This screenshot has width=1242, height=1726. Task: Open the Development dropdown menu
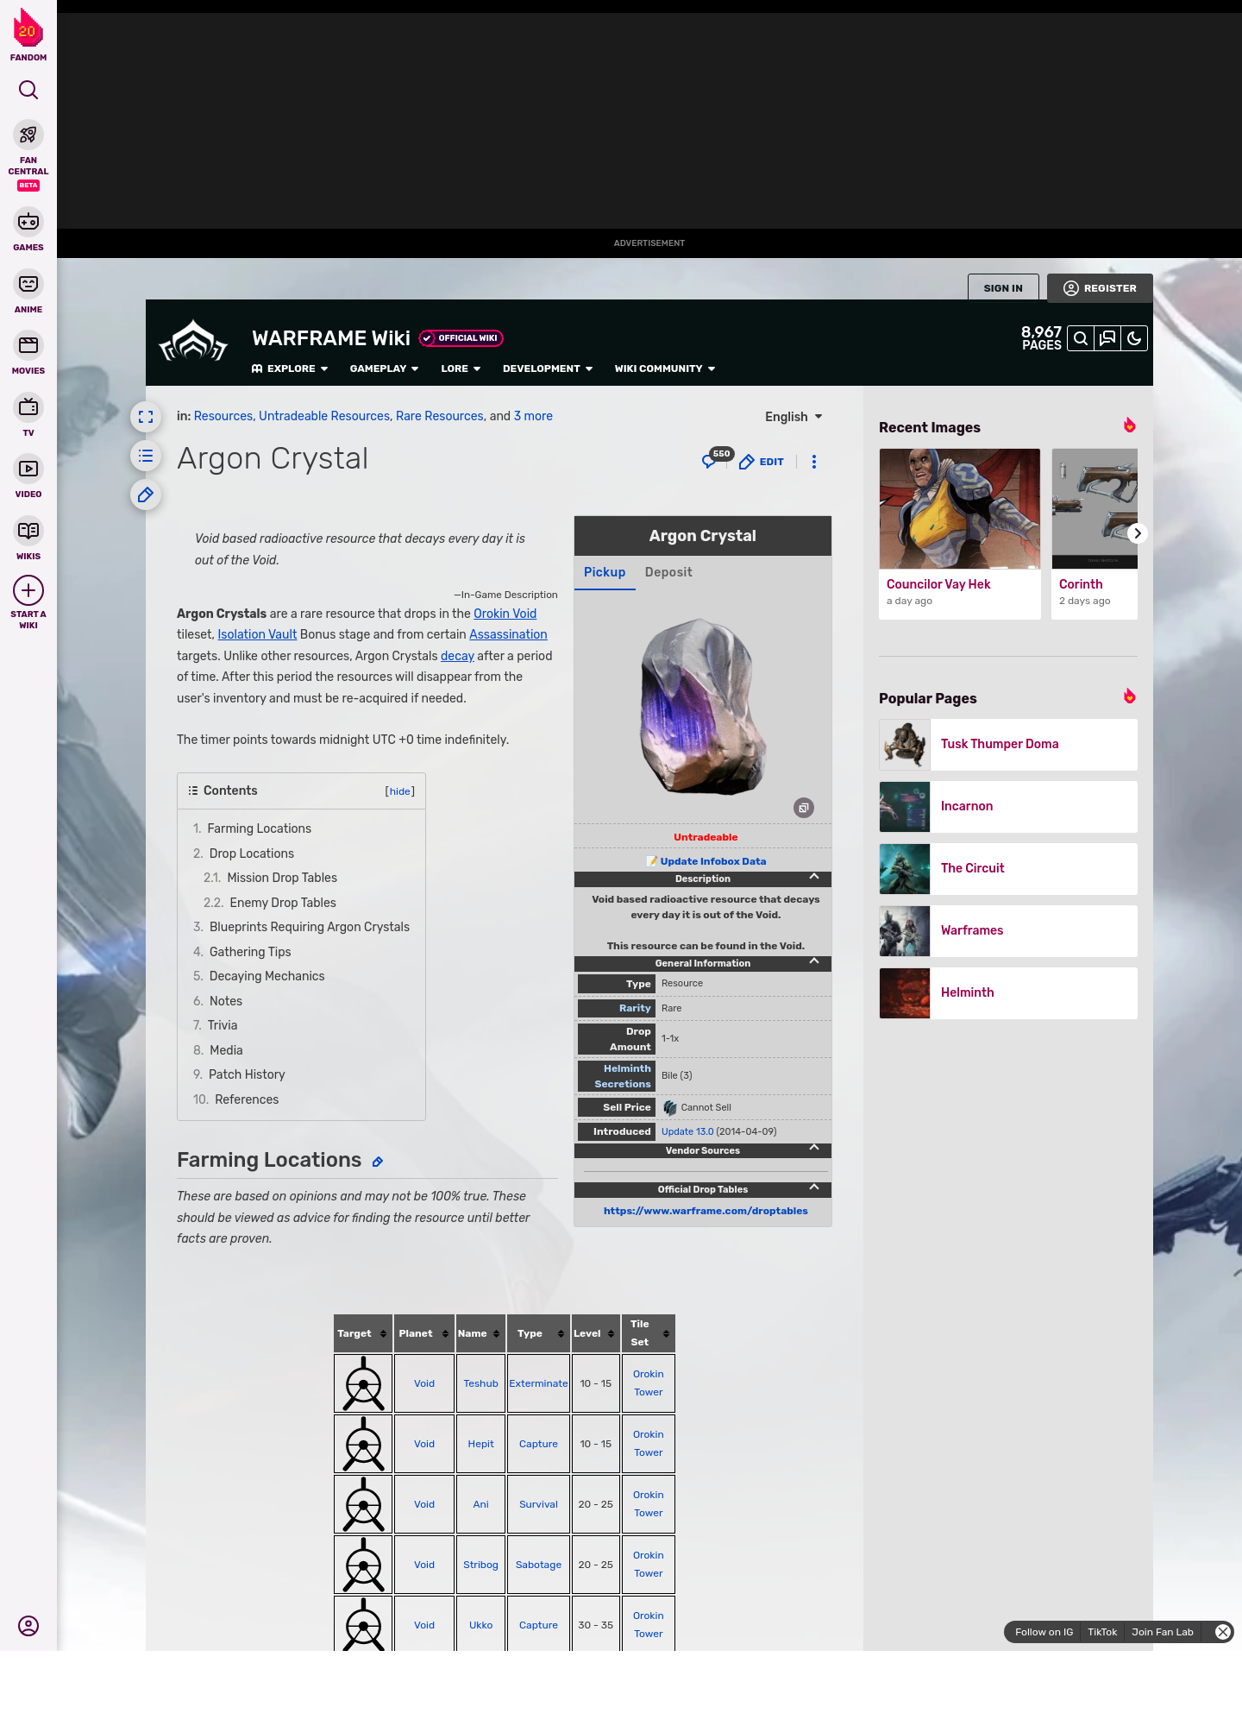[x=548, y=369]
